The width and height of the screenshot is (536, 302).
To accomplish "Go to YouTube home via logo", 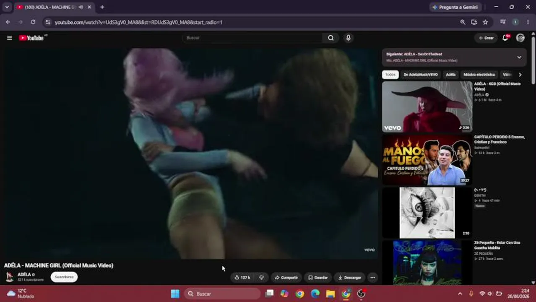I will [31, 38].
